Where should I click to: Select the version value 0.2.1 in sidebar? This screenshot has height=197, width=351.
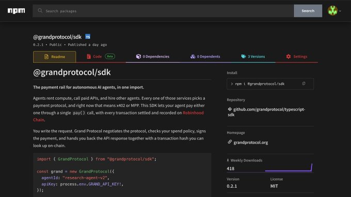click(232, 186)
